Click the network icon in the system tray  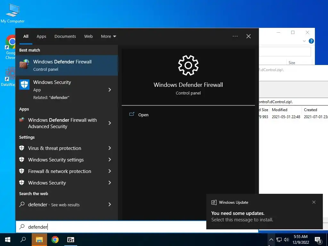pyautogui.click(x=279, y=240)
